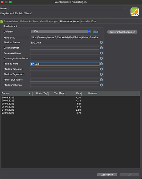
Task: Switch to the Weitere Attribute tab
Action: pyautogui.click(x=29, y=21)
